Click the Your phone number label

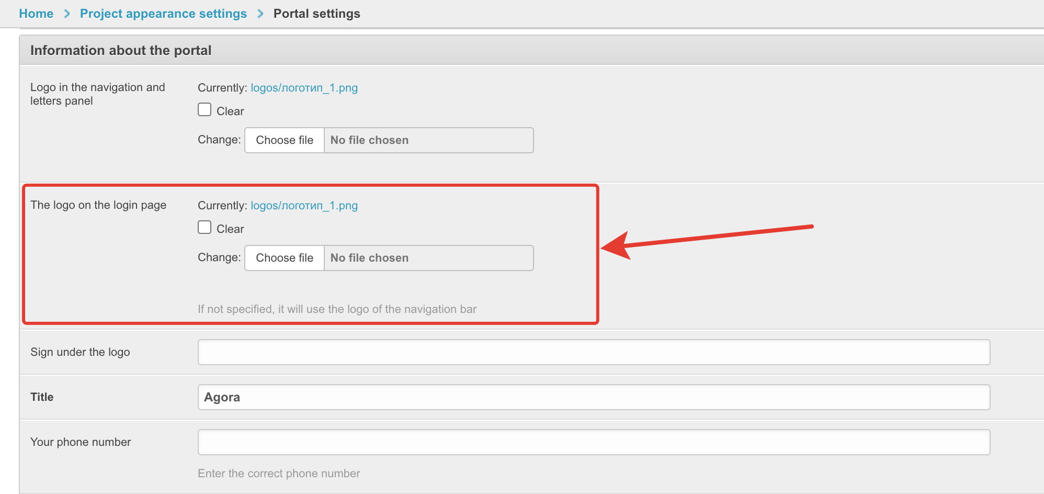(x=81, y=442)
